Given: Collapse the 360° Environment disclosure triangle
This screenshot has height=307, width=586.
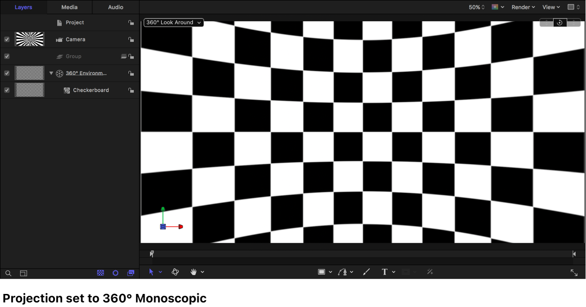Looking at the screenshot, I should 51,72.
